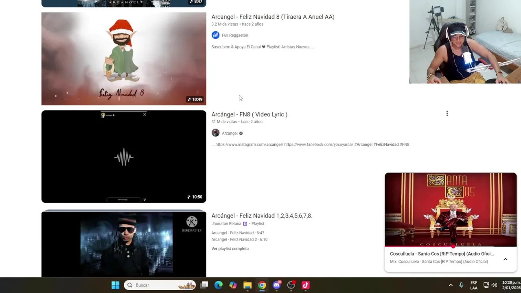
Task: Open Discord from the taskbar
Action: click(x=277, y=285)
